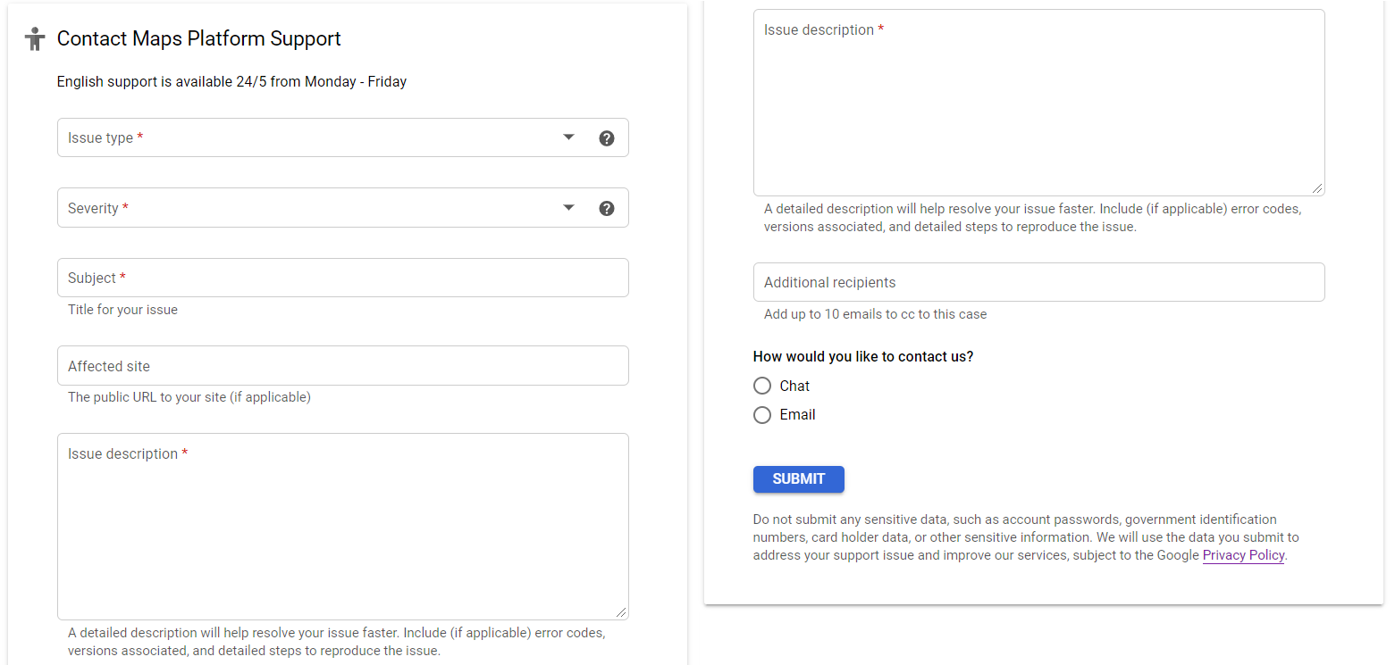Grab the left Issue description resize handle
The height and width of the screenshot is (665, 1395).
pyautogui.click(x=621, y=612)
